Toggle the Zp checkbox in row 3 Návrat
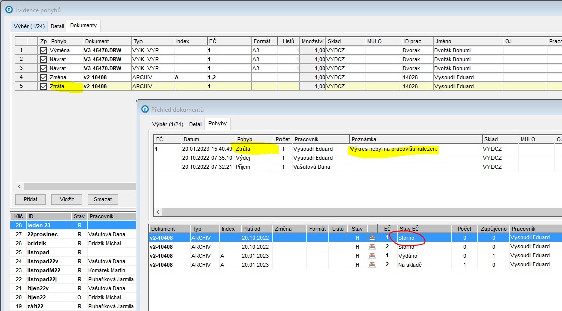The image size is (562, 311). (43, 68)
